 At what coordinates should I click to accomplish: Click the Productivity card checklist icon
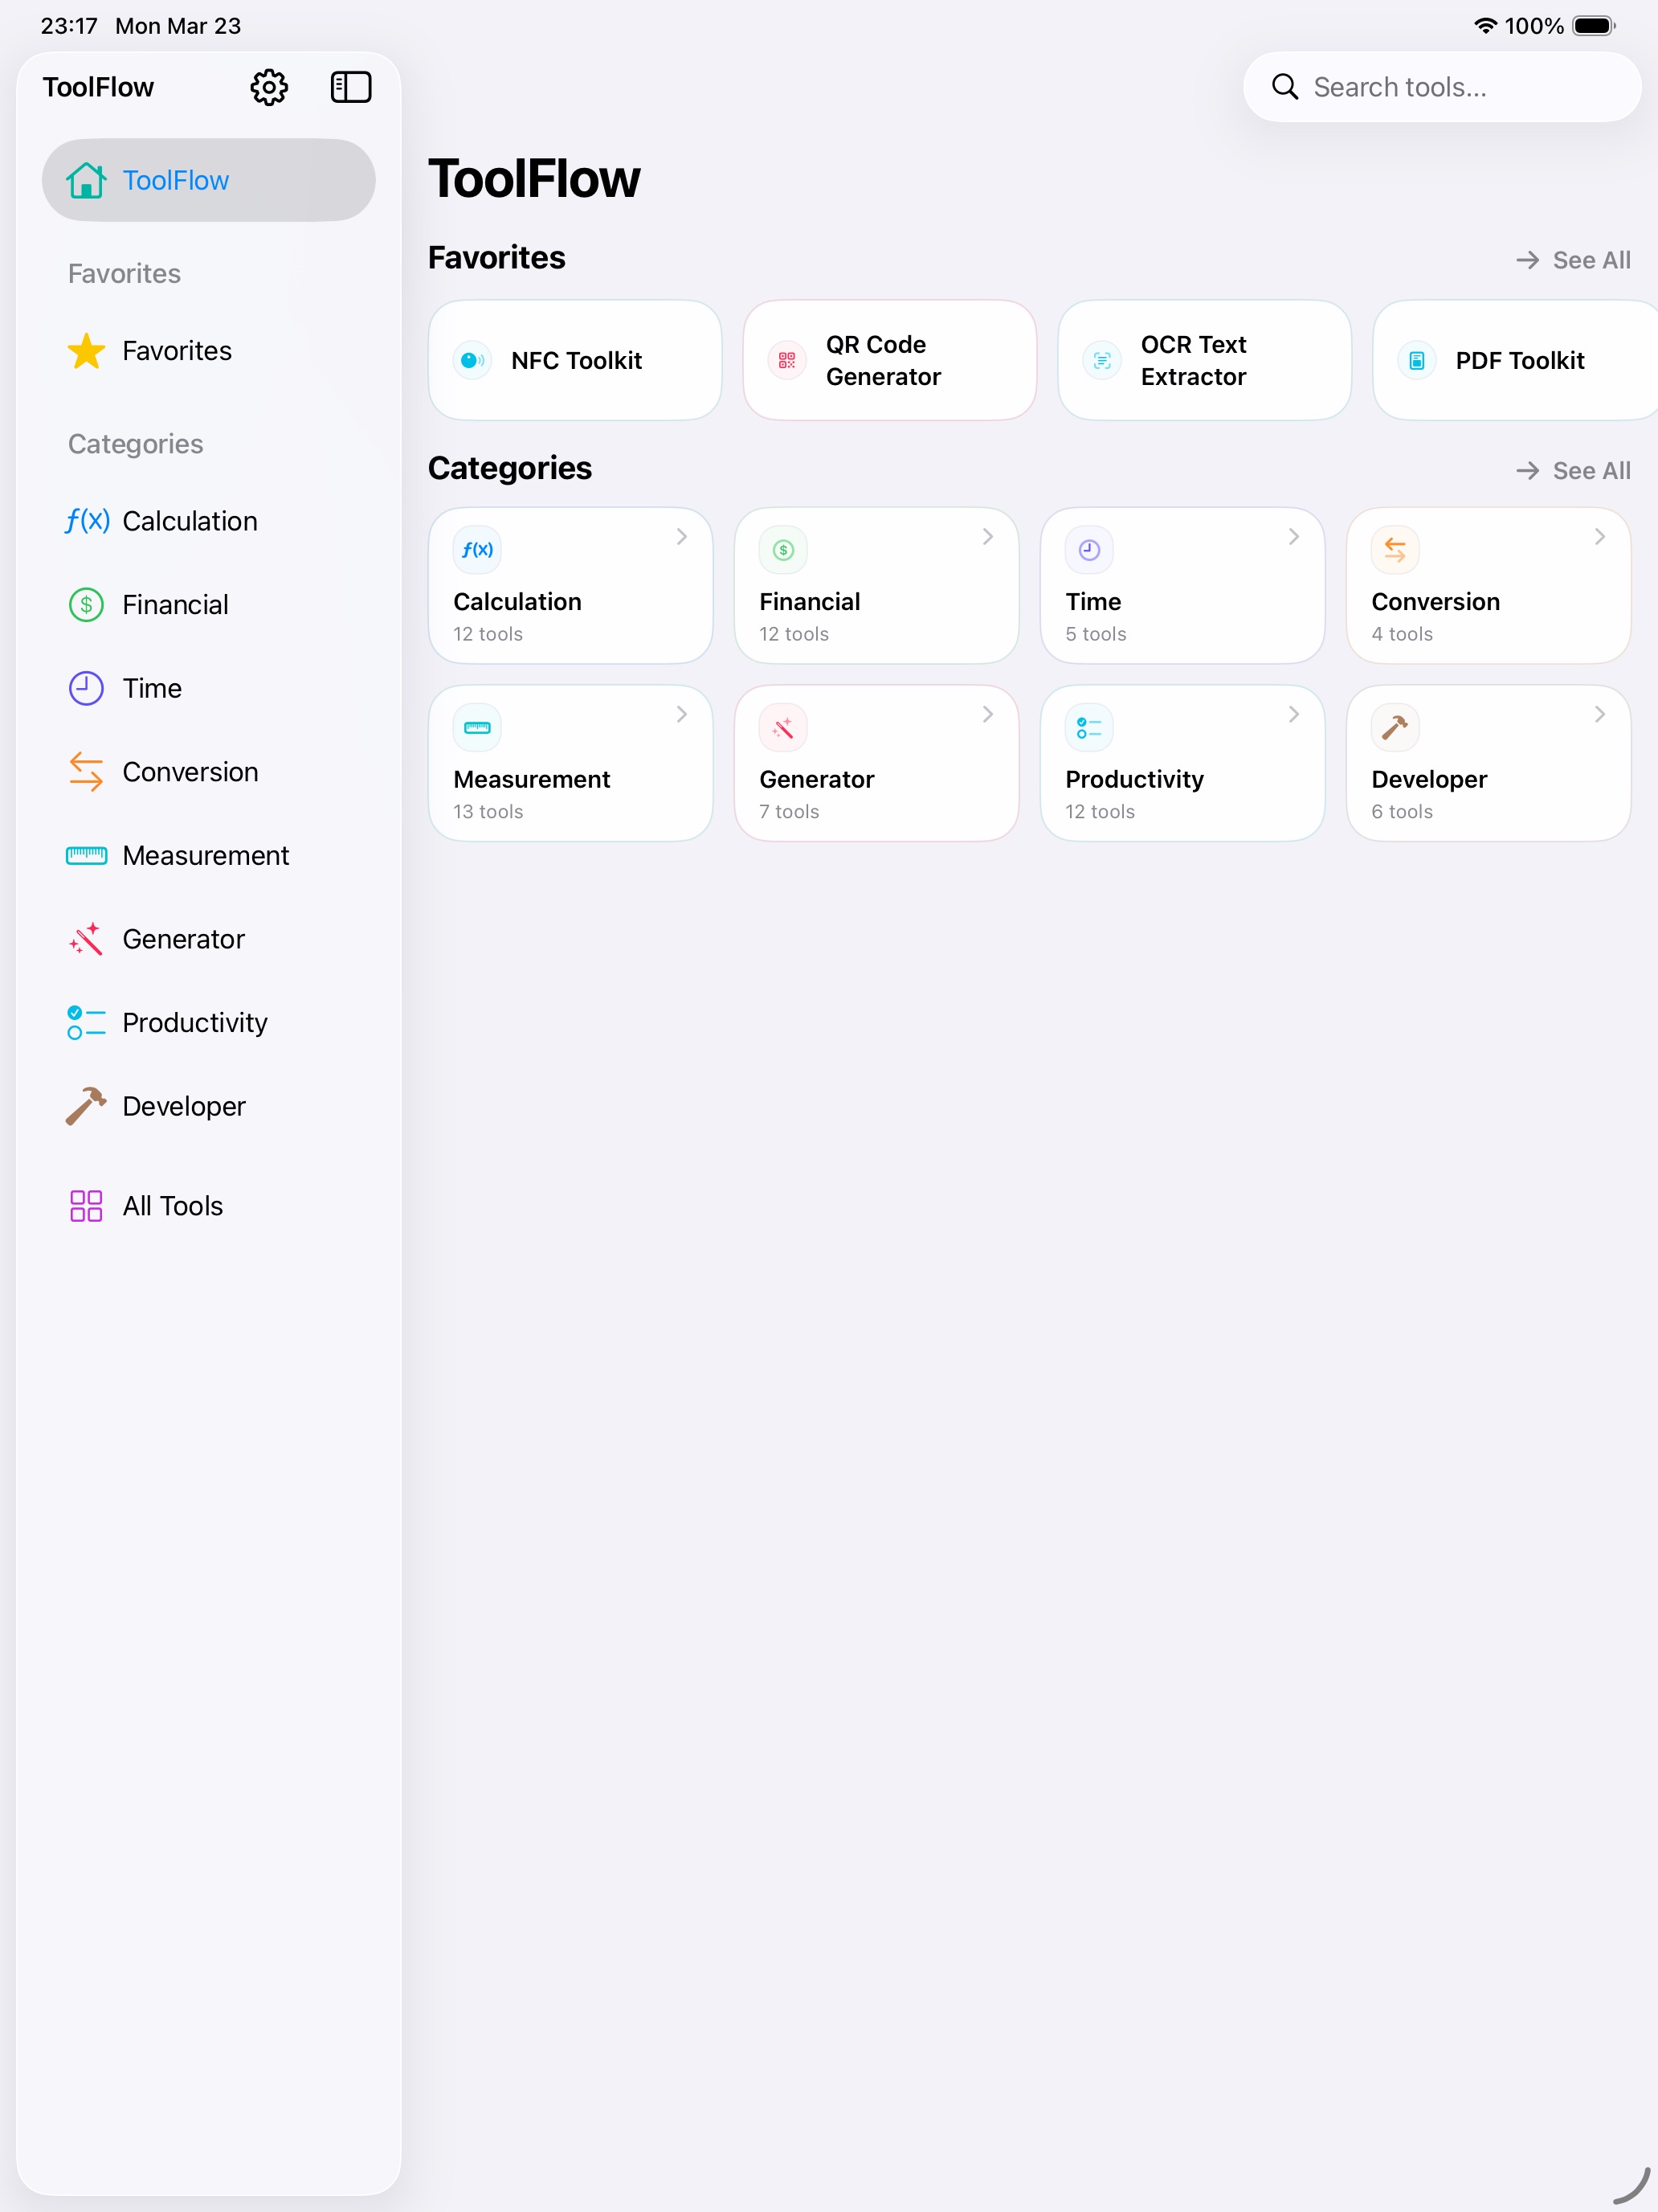click(x=1089, y=728)
